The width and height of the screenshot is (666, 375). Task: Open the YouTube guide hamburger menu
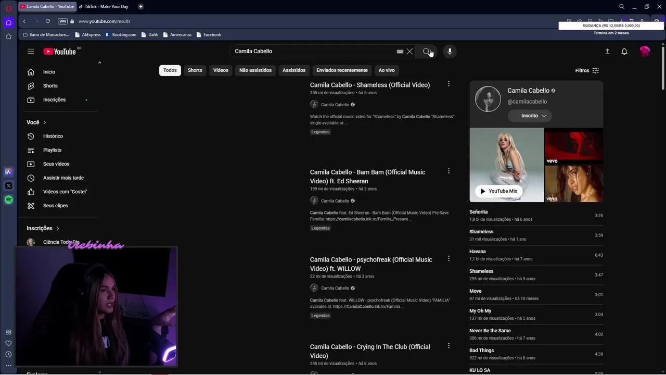[31, 51]
